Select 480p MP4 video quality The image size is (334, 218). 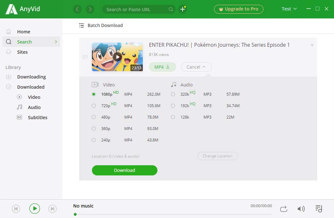(x=94, y=117)
